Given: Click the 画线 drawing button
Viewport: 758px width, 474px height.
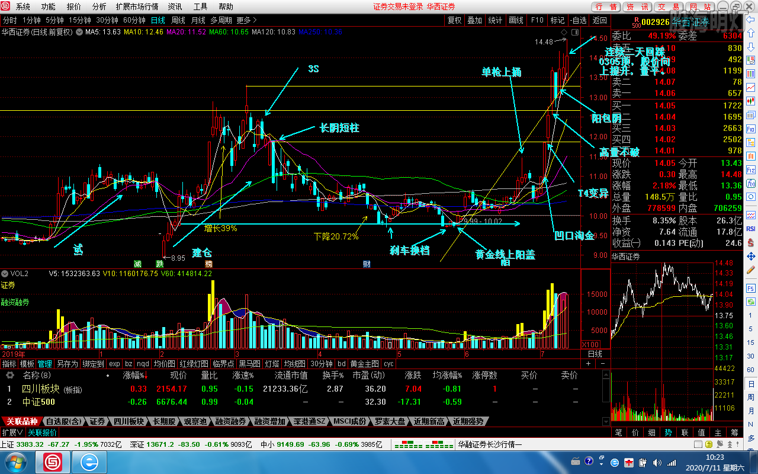Looking at the screenshot, I should (x=516, y=20).
